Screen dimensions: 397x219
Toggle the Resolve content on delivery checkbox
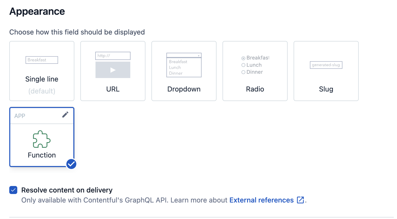pos(13,190)
